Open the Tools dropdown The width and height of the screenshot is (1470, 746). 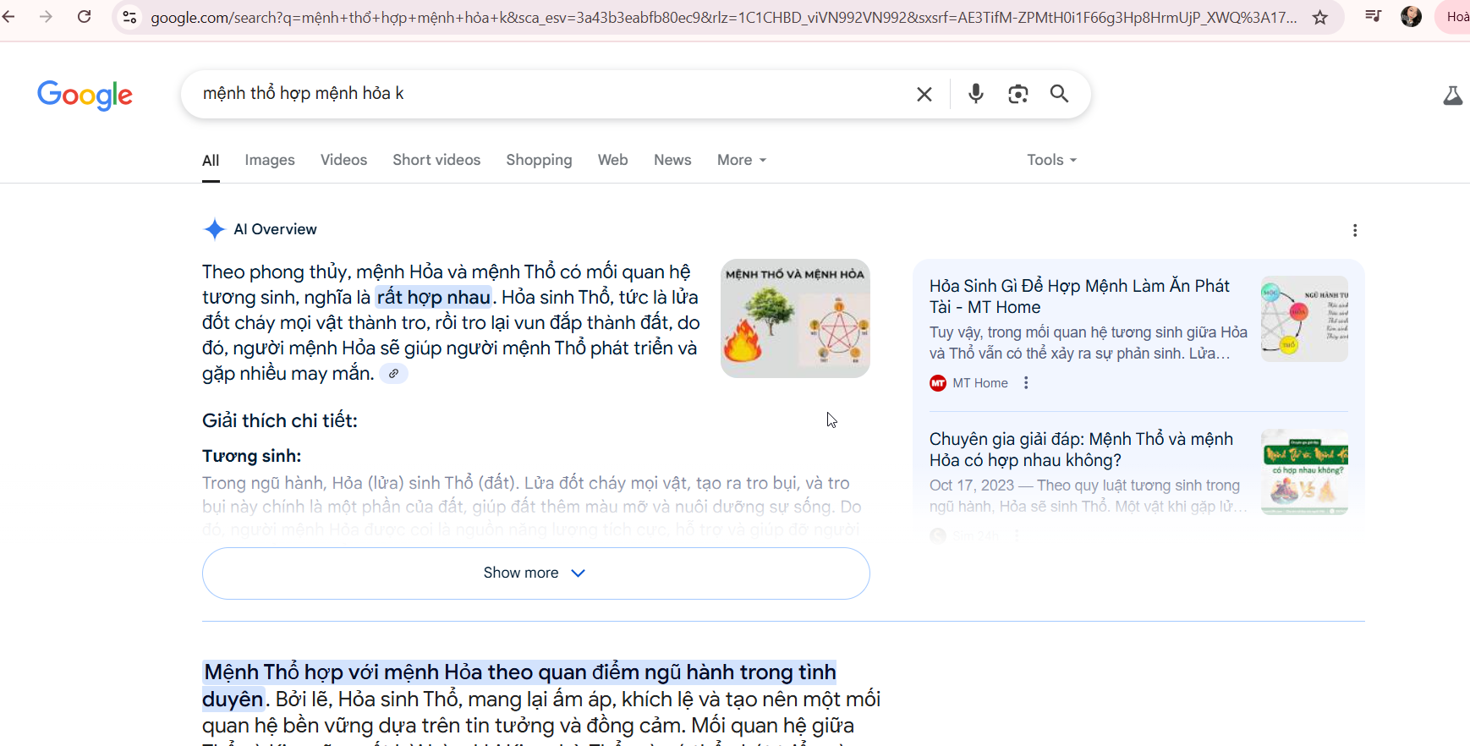(x=1051, y=160)
